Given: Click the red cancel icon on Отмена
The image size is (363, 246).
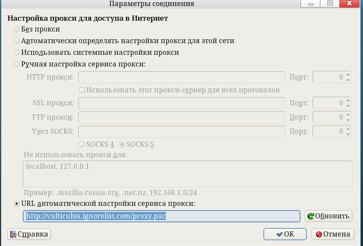Looking at the screenshot, I should (319, 234).
